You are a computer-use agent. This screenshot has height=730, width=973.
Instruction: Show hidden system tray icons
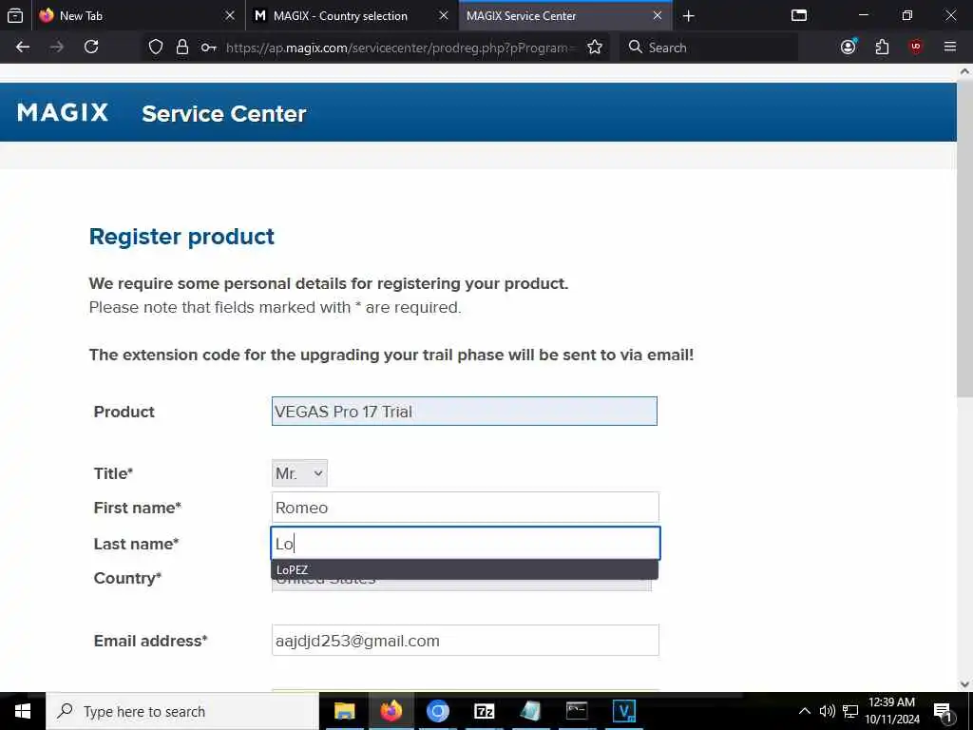tap(804, 711)
